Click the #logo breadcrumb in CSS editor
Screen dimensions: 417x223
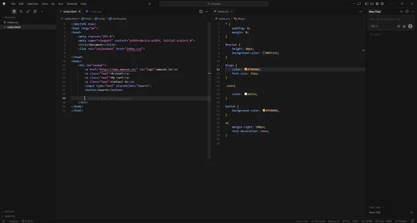(x=239, y=19)
